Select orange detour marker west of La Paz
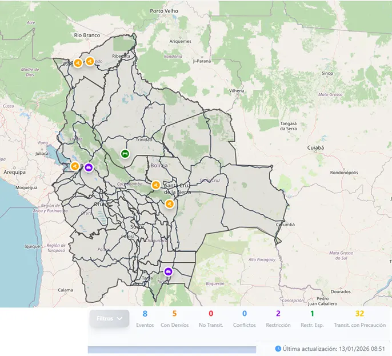392x356 pixels. click(x=75, y=166)
